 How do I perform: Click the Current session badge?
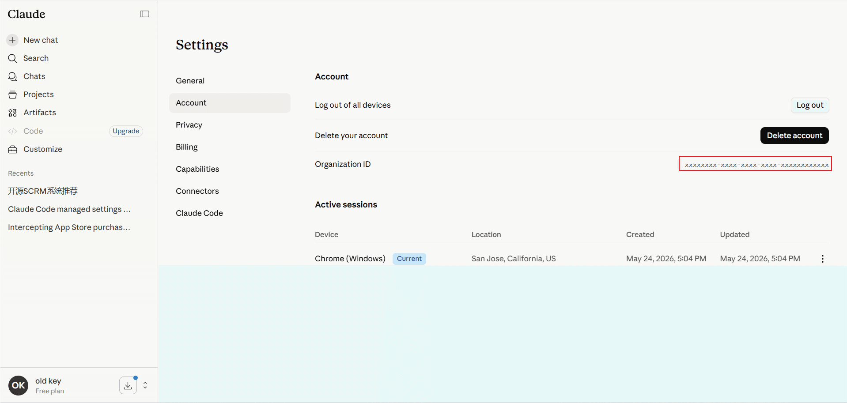[x=409, y=259]
